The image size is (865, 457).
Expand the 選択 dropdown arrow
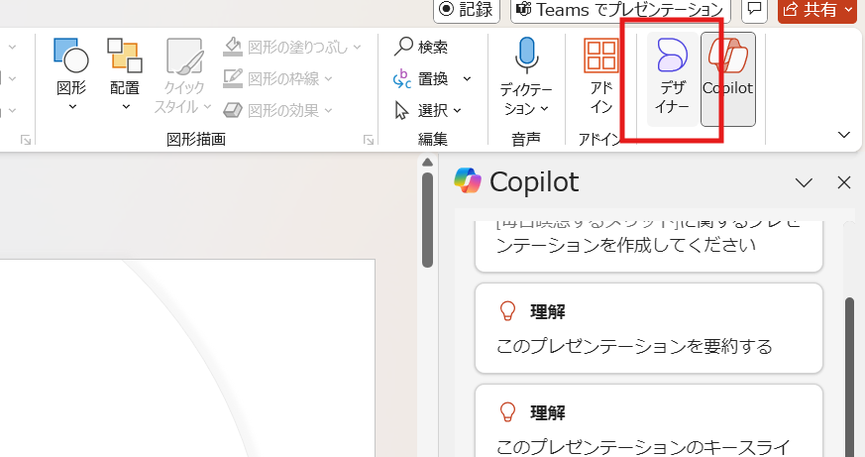coord(458,111)
